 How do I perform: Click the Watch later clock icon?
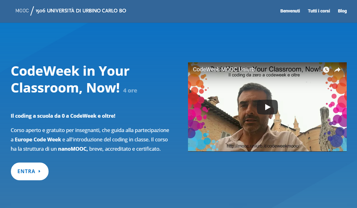coord(326,70)
